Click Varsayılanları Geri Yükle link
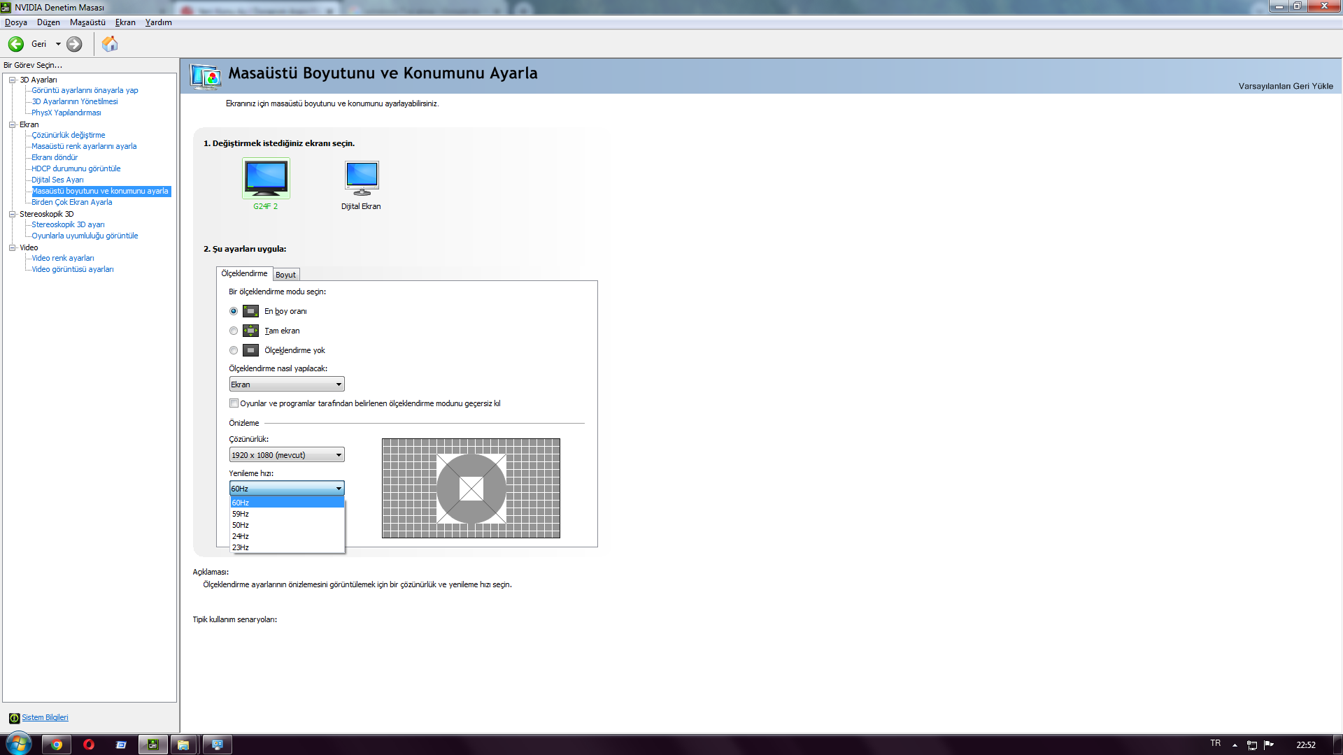 click(1285, 86)
